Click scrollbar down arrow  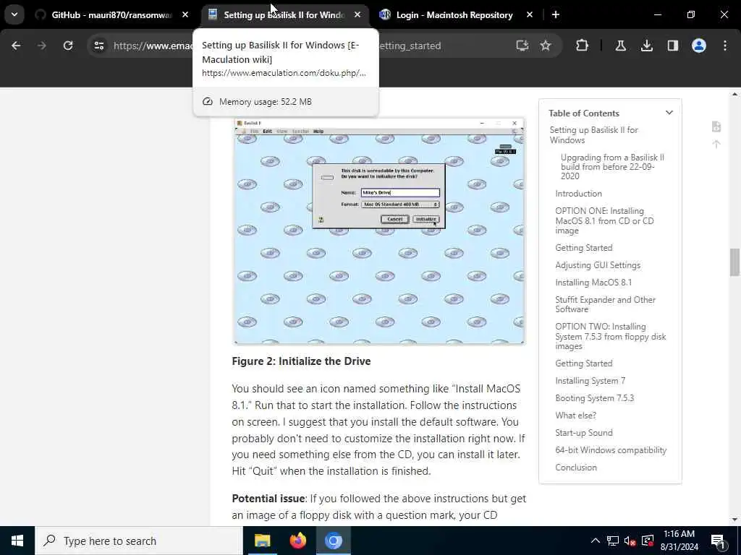[734, 520]
